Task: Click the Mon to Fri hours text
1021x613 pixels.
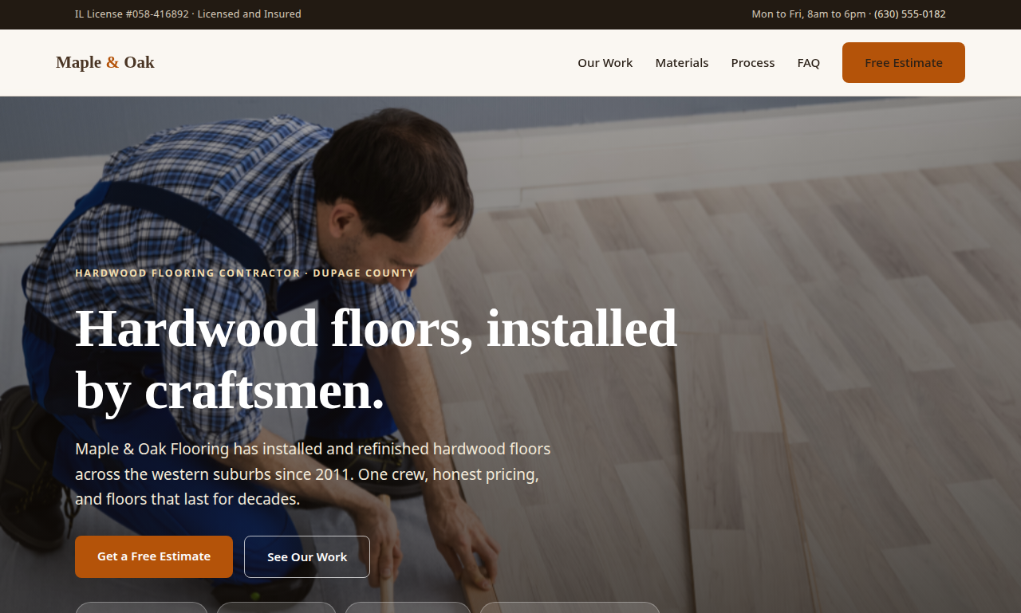Action: [x=809, y=14]
